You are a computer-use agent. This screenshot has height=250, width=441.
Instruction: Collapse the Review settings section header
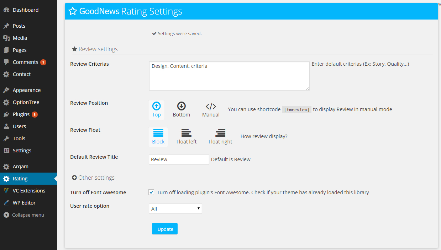point(95,49)
